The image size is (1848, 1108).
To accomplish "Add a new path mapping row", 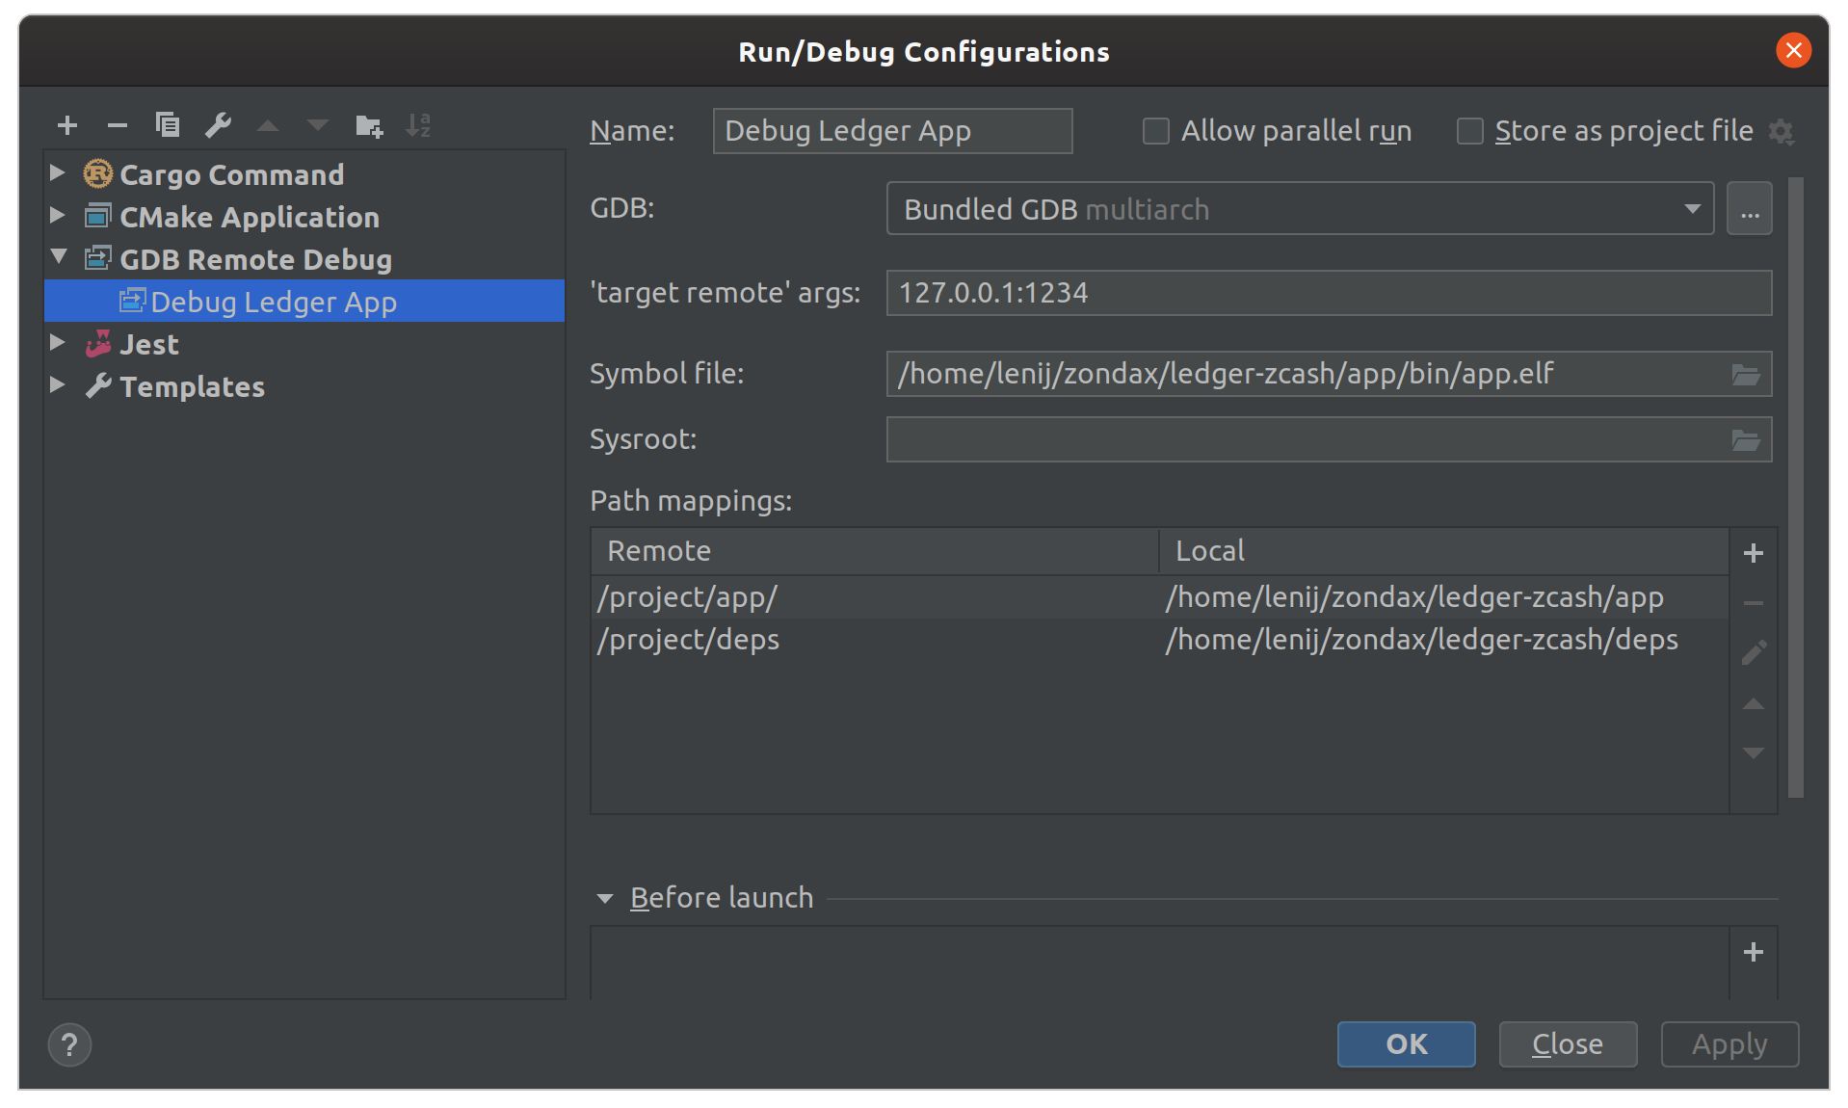I will click(1754, 553).
